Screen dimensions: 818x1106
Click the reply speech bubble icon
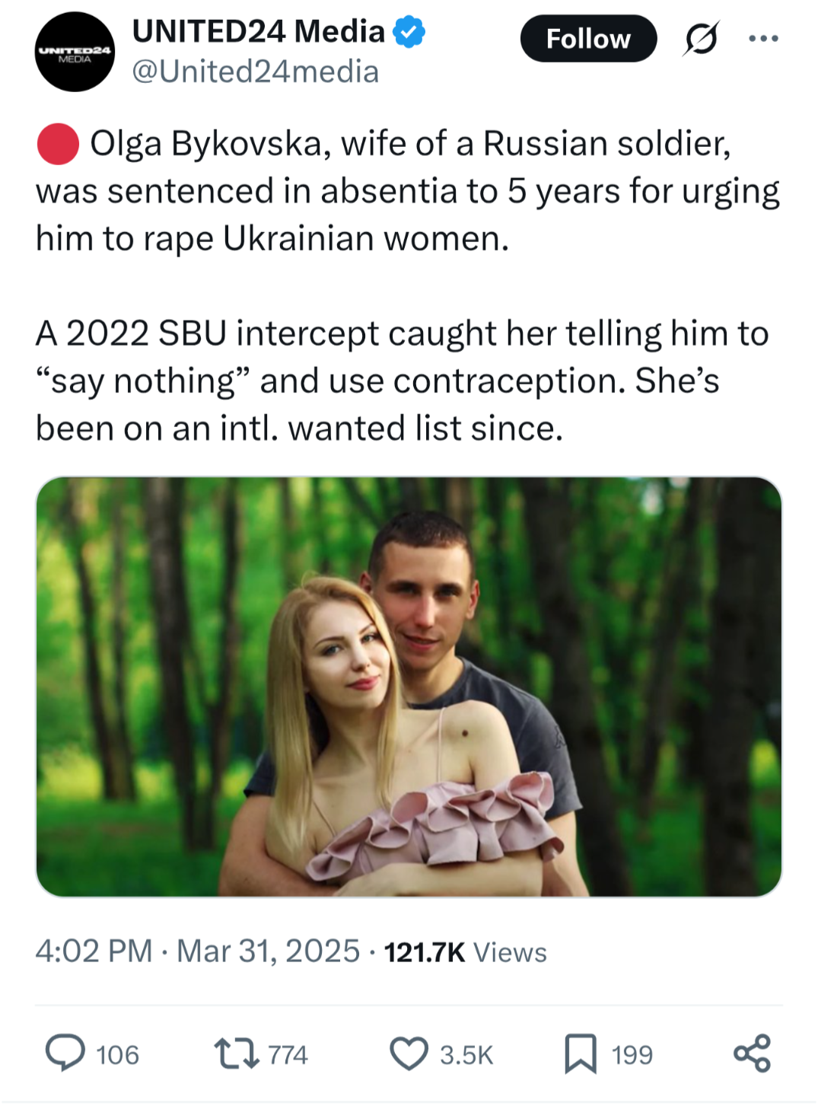coord(65,1053)
